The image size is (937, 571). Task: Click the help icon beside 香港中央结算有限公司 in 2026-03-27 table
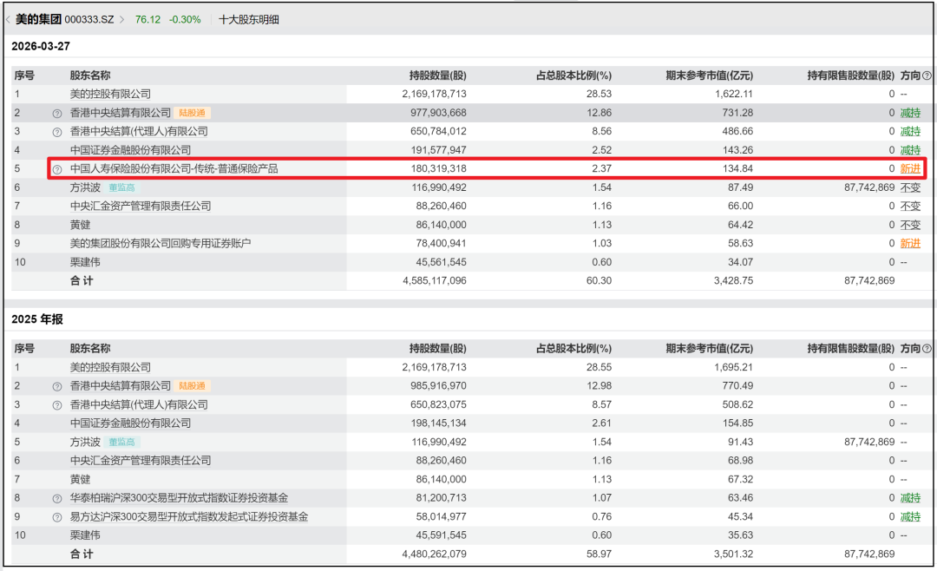click(x=56, y=114)
